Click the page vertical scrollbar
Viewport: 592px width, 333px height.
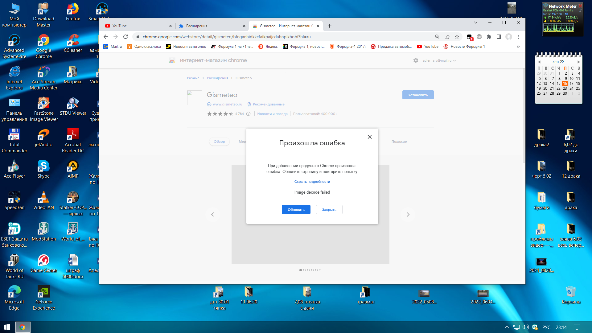pos(524,116)
